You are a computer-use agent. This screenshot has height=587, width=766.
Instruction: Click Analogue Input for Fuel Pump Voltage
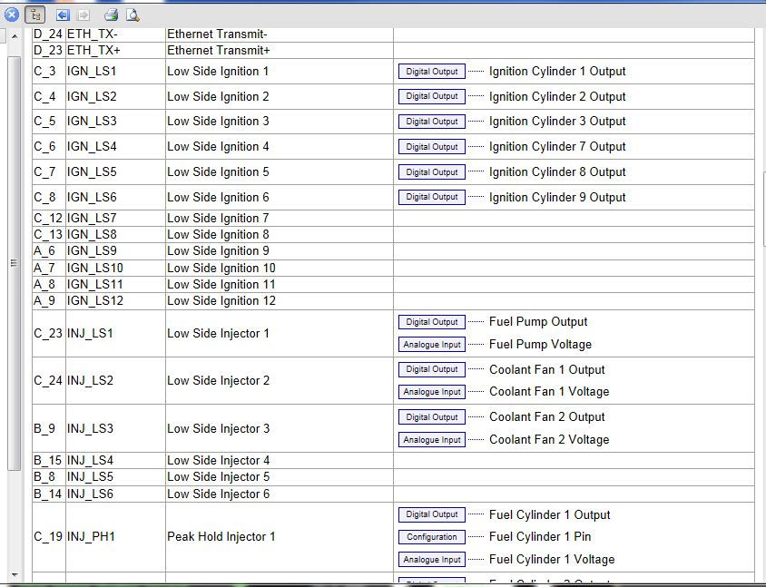pos(431,345)
